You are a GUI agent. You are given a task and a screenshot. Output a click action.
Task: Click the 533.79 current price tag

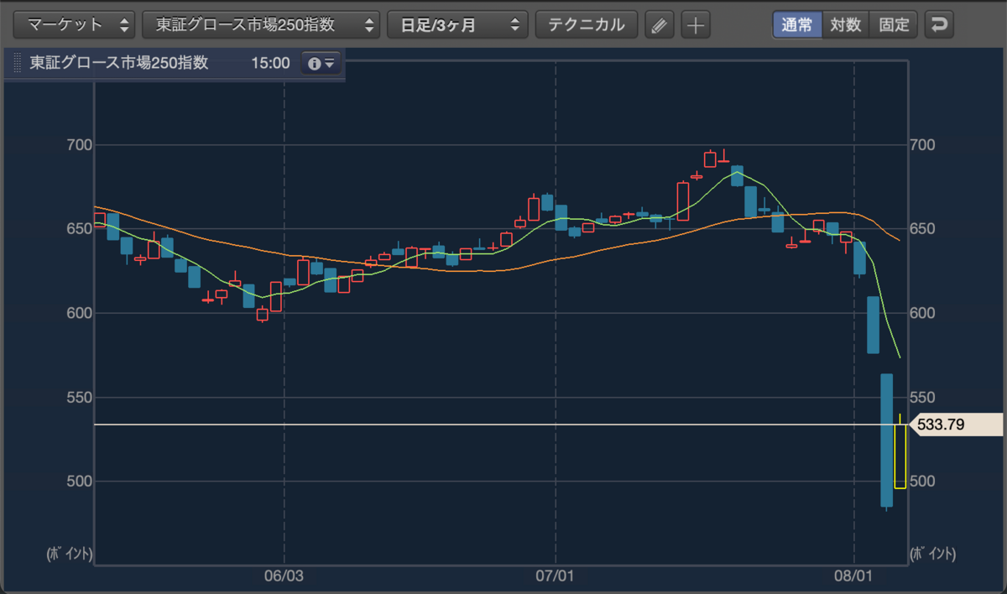click(x=956, y=425)
